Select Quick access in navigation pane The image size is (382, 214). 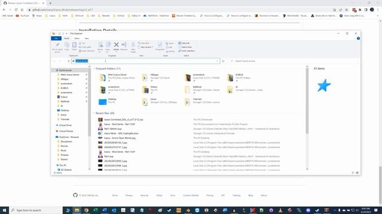point(65,70)
